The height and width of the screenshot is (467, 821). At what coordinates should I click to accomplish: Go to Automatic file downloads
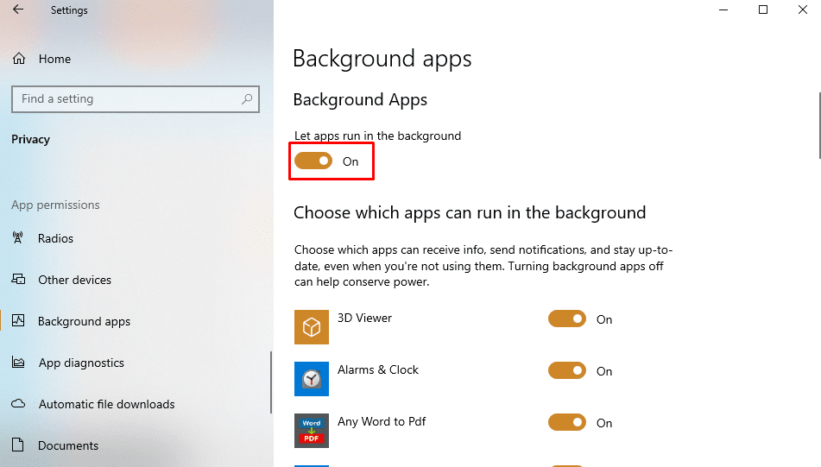[x=107, y=404]
